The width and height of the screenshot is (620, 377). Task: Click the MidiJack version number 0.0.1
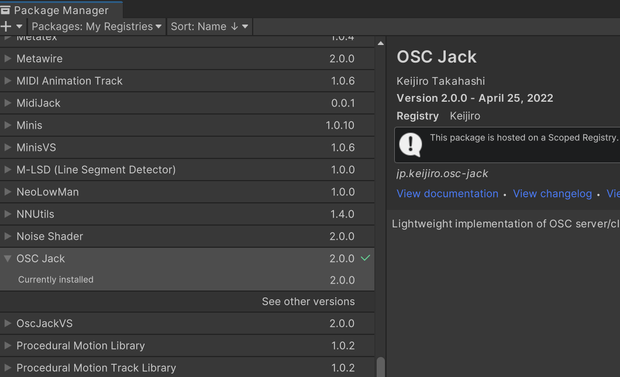pos(343,103)
